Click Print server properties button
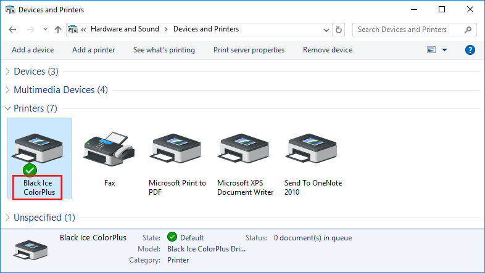 pyautogui.click(x=249, y=50)
